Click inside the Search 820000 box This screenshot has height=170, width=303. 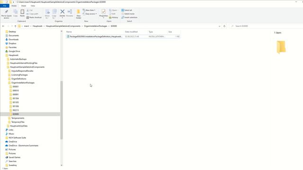pyautogui.click(x=267, y=26)
